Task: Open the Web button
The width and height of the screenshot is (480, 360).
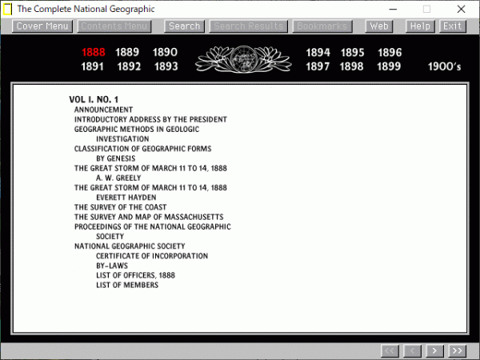Action: tap(379, 26)
